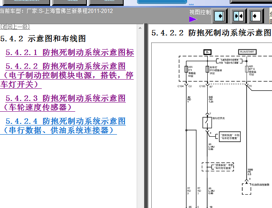Click the C103 connector label
Image resolution: width=272 pixels, height=208 pixels.
tap(202, 86)
